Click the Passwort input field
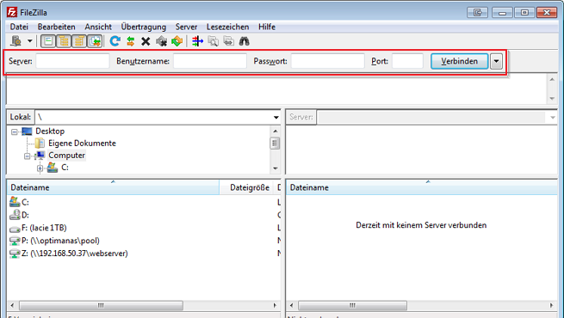The image size is (564, 318). [328, 61]
